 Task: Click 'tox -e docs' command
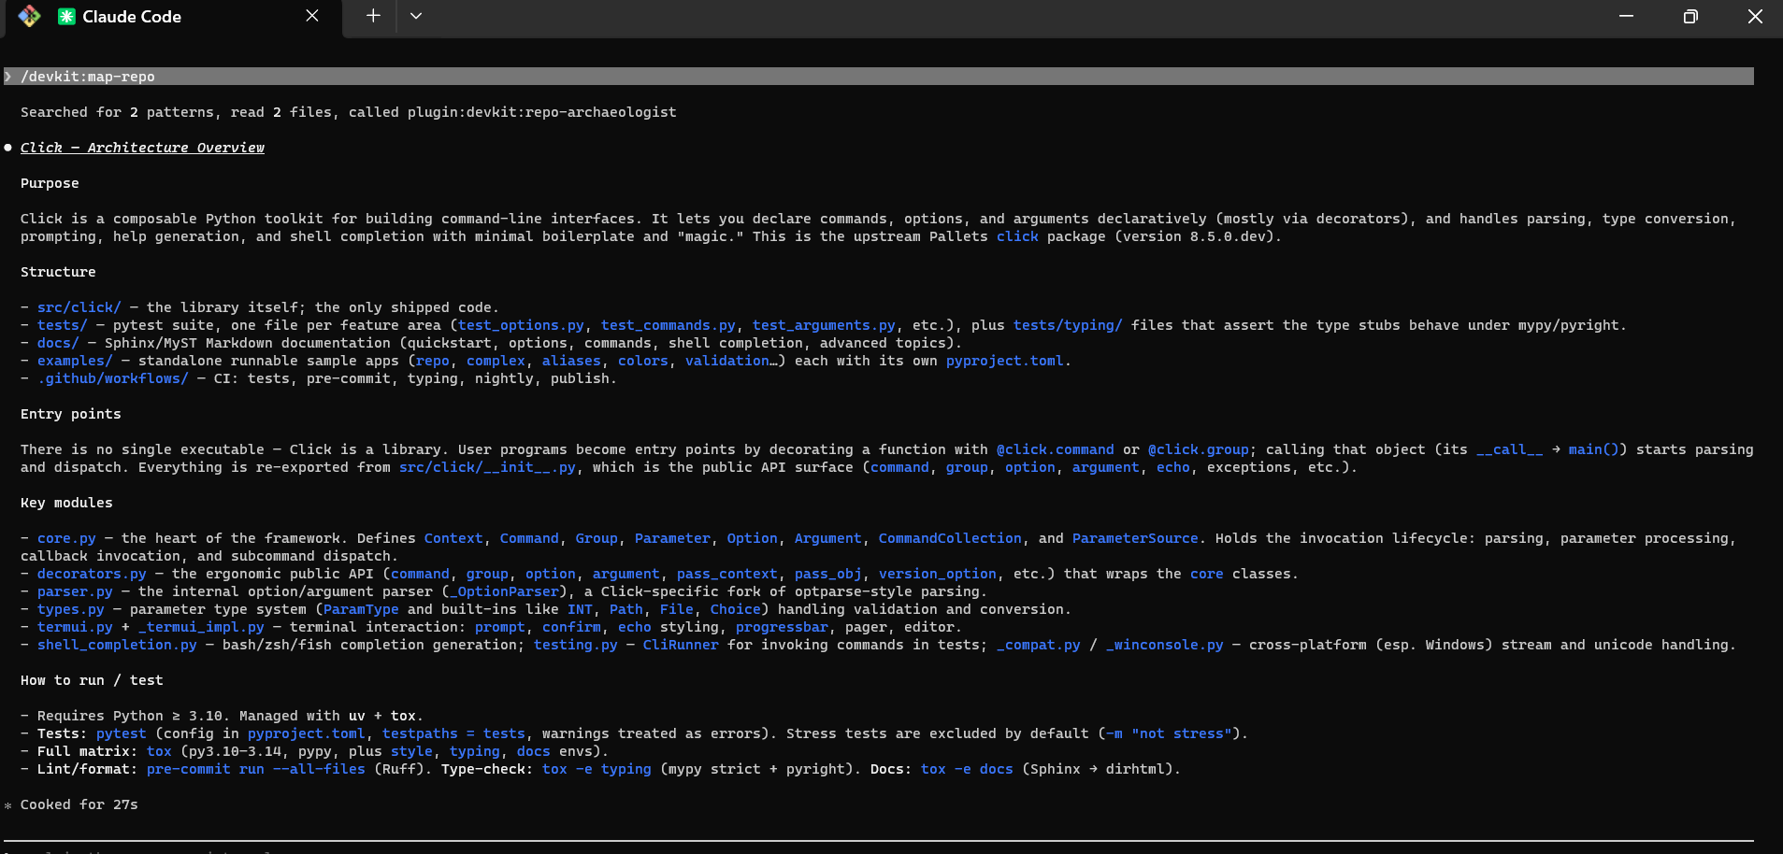[x=967, y=769]
